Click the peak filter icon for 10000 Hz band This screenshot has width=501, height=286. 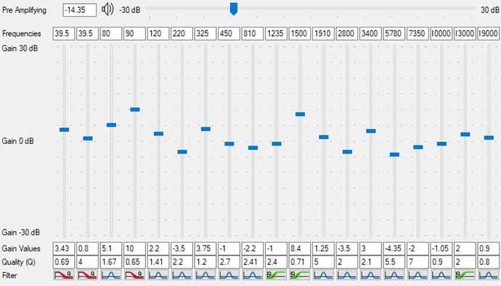[441, 275]
